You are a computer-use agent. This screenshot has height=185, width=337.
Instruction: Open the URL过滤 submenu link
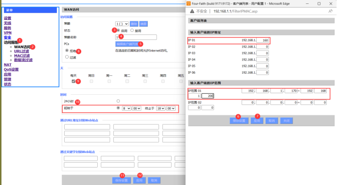point(21,51)
